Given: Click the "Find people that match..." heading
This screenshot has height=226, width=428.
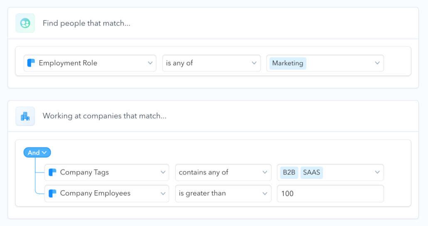Looking at the screenshot, I should coord(86,23).
